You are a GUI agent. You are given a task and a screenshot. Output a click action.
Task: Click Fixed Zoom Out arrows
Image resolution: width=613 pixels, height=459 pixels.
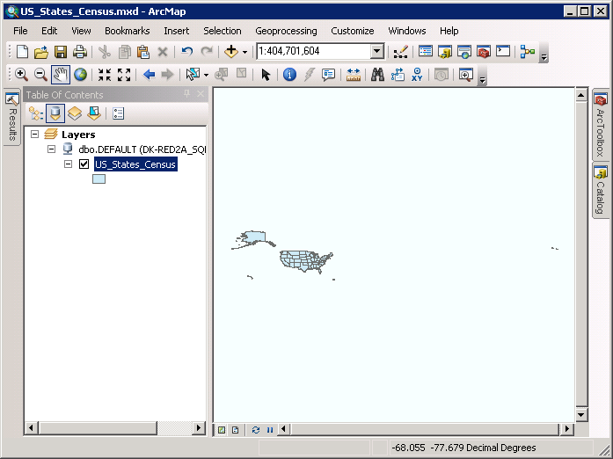click(124, 74)
